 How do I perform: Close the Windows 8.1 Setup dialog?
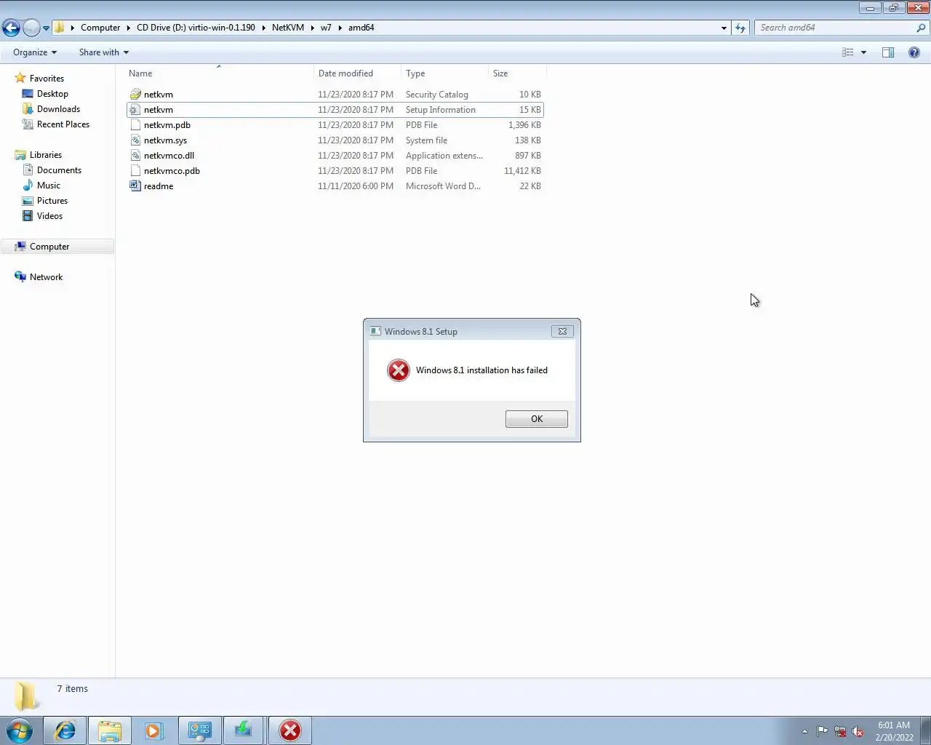562,331
